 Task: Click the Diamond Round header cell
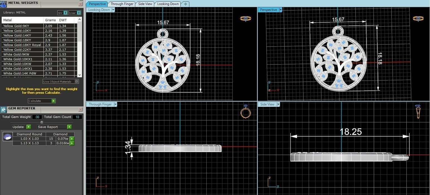[30, 134]
